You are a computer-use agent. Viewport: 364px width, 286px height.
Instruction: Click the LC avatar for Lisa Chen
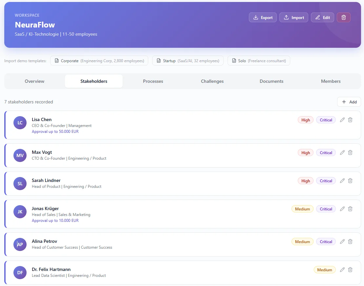point(20,123)
